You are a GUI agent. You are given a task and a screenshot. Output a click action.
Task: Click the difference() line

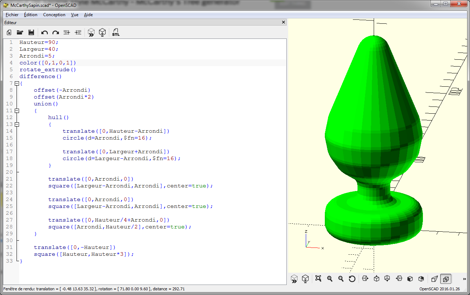coord(41,76)
